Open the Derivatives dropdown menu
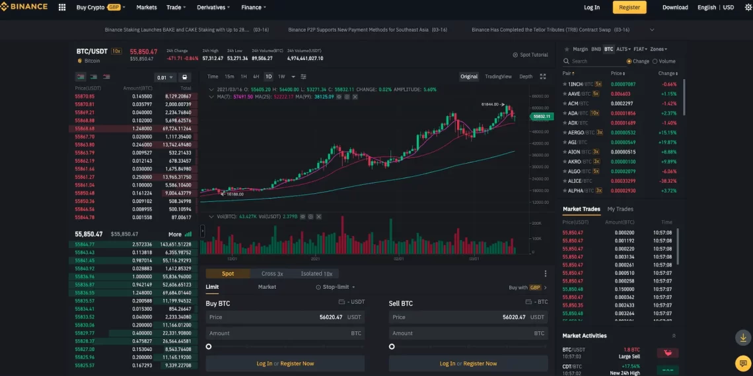The width and height of the screenshot is (753, 376). pos(215,7)
